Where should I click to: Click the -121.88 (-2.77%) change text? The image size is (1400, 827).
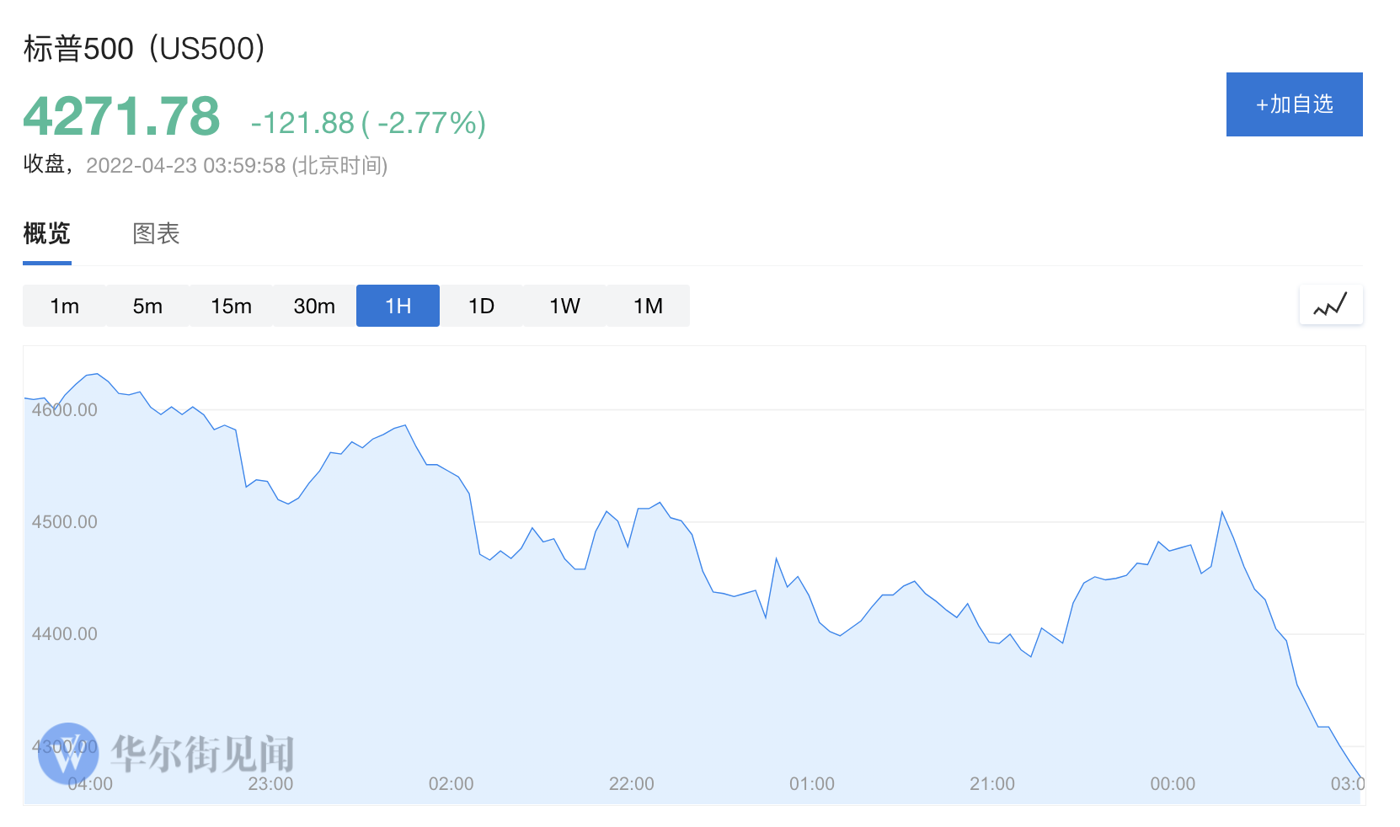(x=368, y=123)
